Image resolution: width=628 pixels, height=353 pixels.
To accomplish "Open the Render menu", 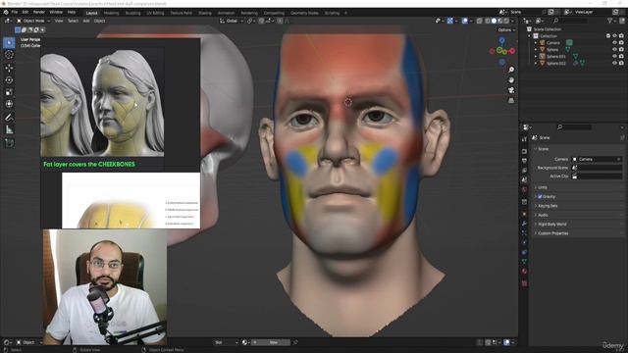I will pyautogui.click(x=39, y=13).
